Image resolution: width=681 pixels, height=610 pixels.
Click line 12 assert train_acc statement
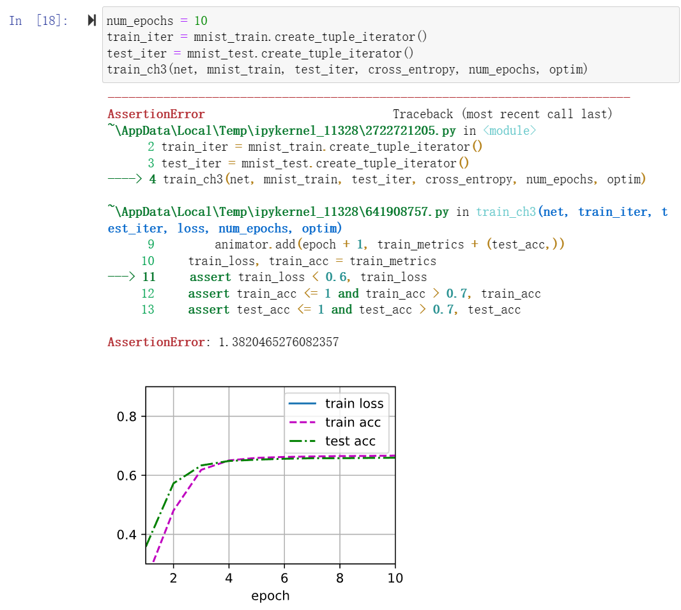click(341, 293)
